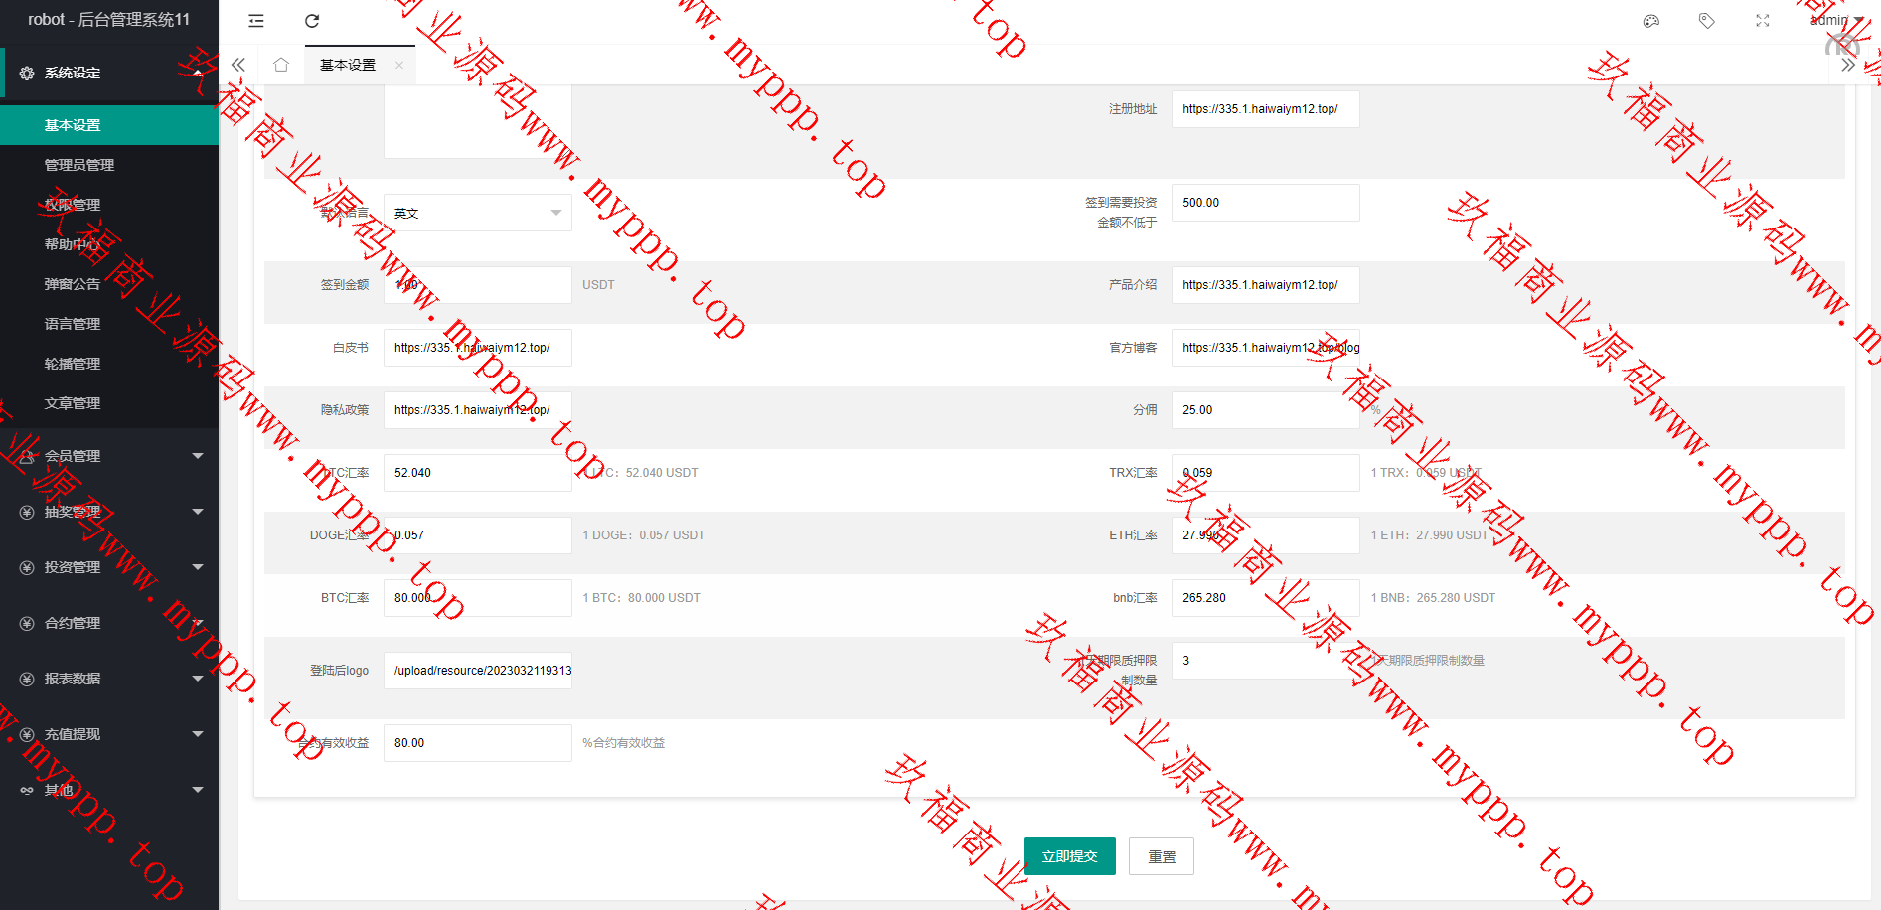Click the home tab icon
The height and width of the screenshot is (910, 1881).
coord(281,65)
